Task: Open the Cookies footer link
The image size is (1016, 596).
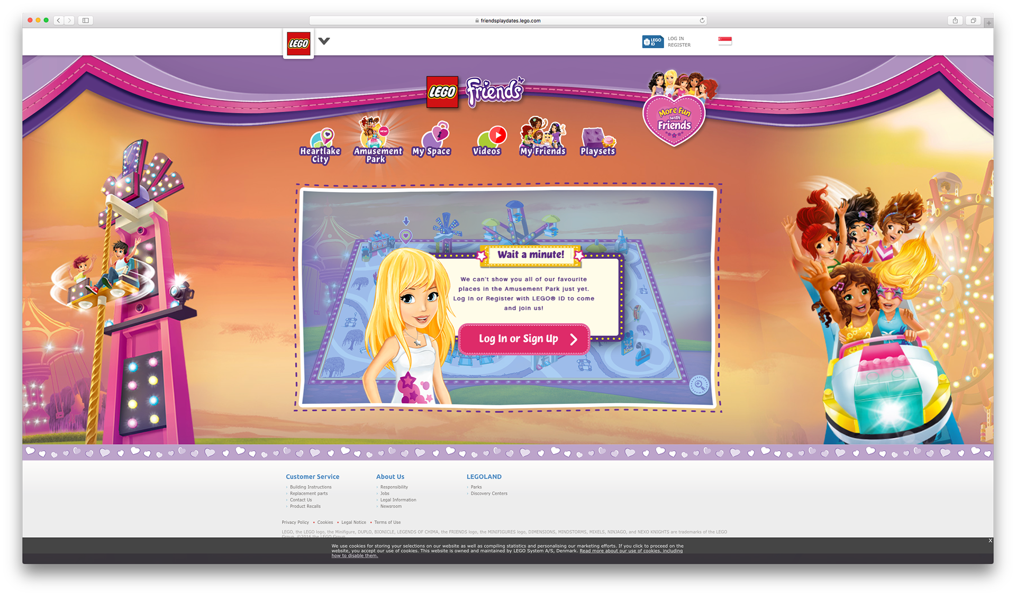Action: [325, 522]
